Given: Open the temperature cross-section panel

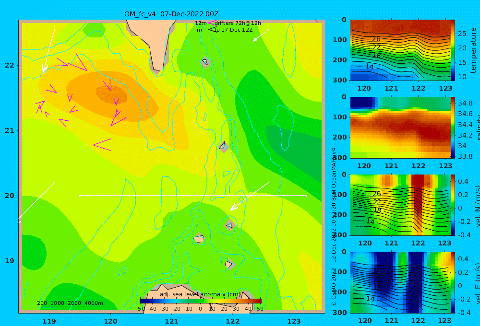Looking at the screenshot, I should coord(401,50).
